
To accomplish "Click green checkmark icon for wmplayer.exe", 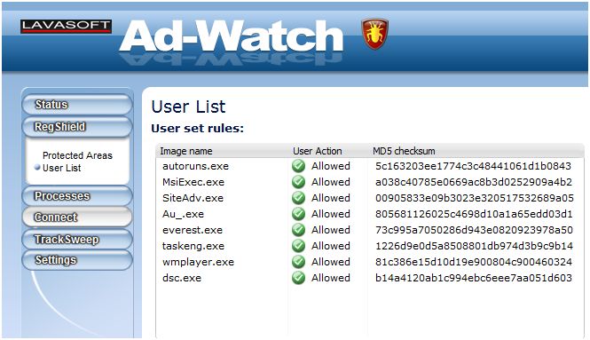I will click(x=298, y=262).
